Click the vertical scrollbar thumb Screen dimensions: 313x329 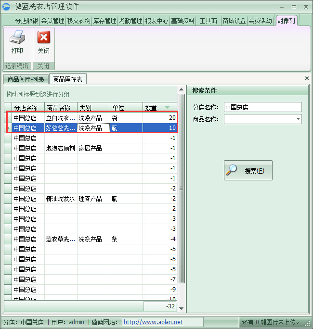coord(181,189)
